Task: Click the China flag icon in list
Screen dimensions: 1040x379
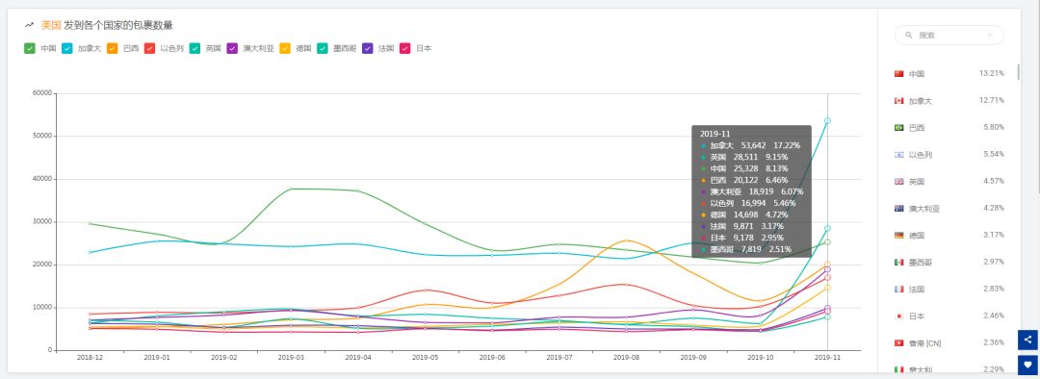Action: (x=899, y=73)
